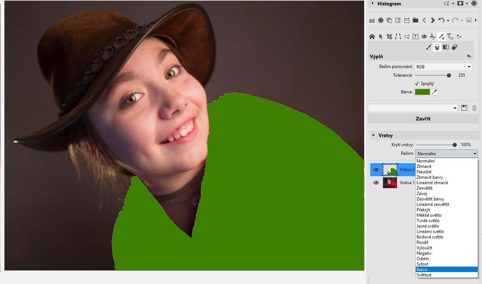Delete preset with the trash icon
Image resolution: width=482 pixels, height=284 pixels.
click(x=474, y=108)
